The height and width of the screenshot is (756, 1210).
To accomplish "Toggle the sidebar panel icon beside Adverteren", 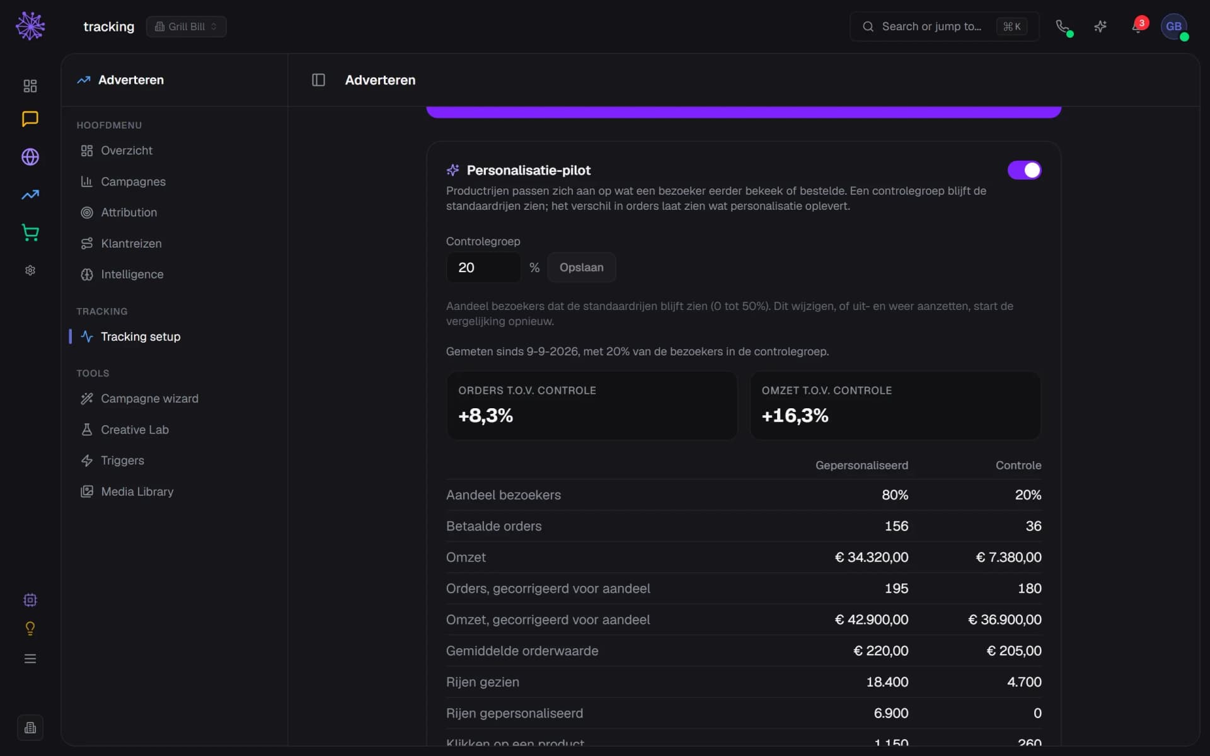I will [318, 80].
